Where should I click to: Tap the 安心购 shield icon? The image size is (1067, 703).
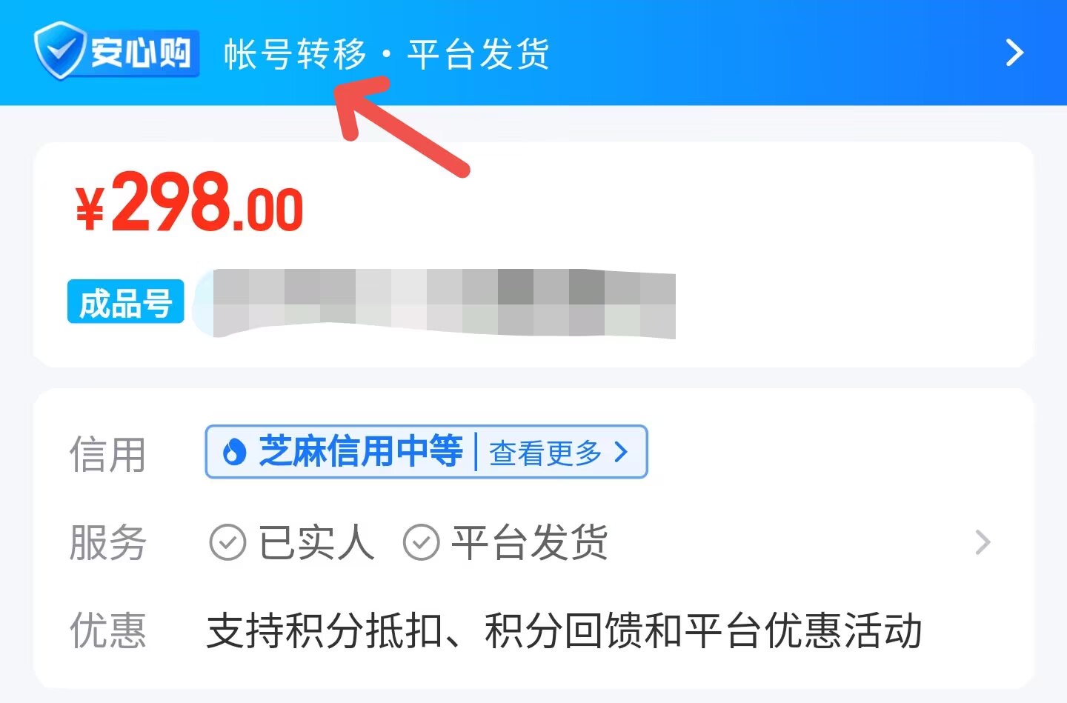60,50
